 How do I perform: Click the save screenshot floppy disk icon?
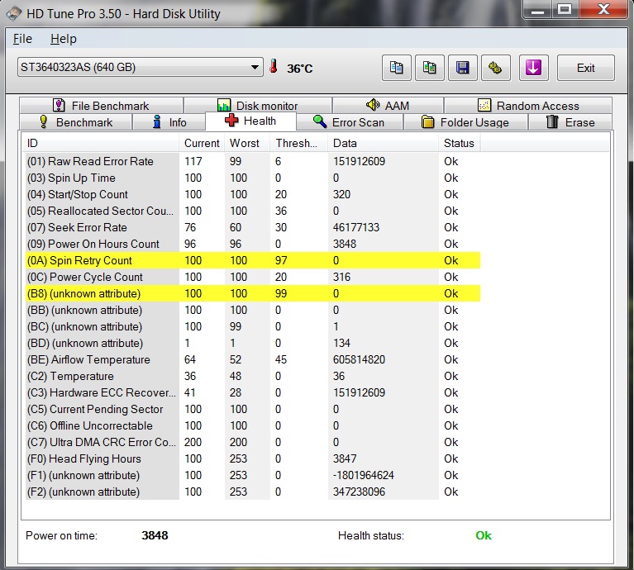coord(463,68)
